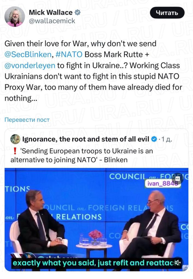Open the 'Ignorance, the root and stem' profile name
Image resolution: width=193 pixels, height=279 pixels.
tap(85, 139)
